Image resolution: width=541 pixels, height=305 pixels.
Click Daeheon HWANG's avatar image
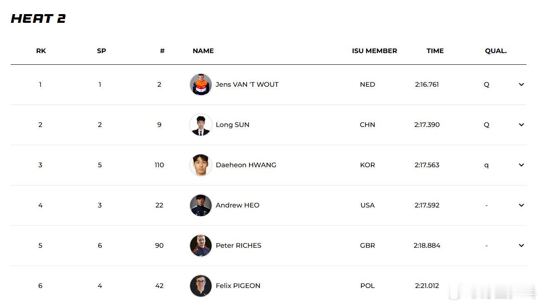(201, 165)
